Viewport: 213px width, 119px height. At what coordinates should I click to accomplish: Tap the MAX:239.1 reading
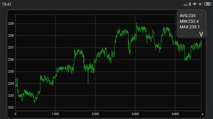click(x=190, y=27)
